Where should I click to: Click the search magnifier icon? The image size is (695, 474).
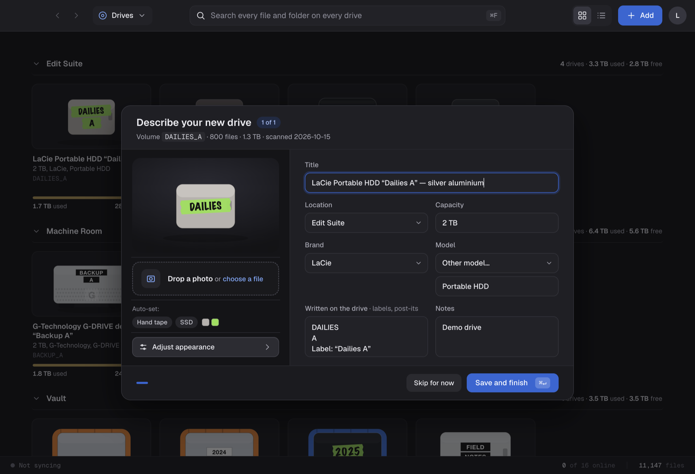(201, 15)
